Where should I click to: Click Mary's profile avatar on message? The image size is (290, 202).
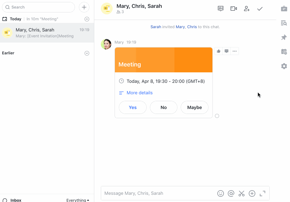(x=106, y=44)
